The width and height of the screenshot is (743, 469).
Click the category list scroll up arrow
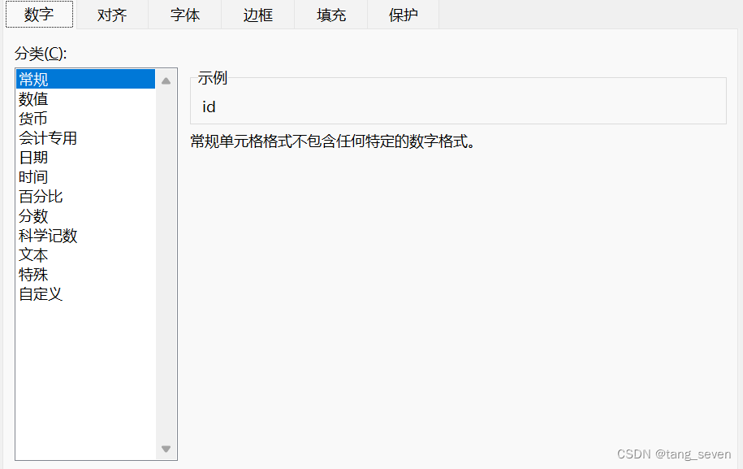[166, 80]
